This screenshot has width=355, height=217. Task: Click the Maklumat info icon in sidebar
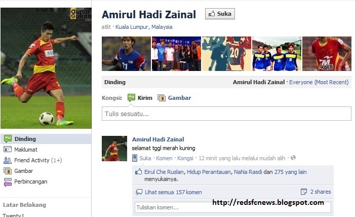[8, 149]
